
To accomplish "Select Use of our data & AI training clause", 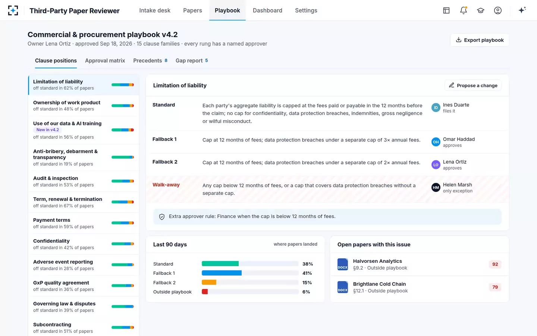I will pyautogui.click(x=84, y=130).
